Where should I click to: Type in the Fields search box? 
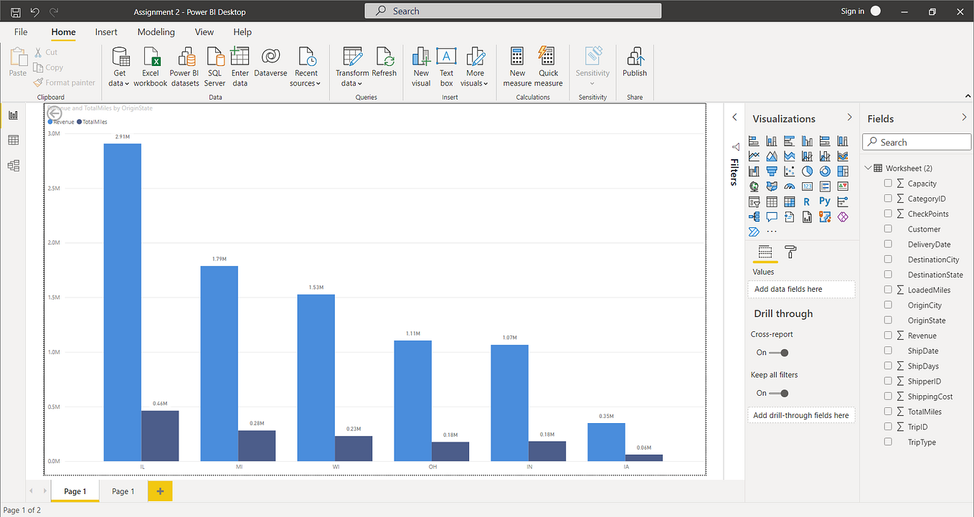point(918,141)
